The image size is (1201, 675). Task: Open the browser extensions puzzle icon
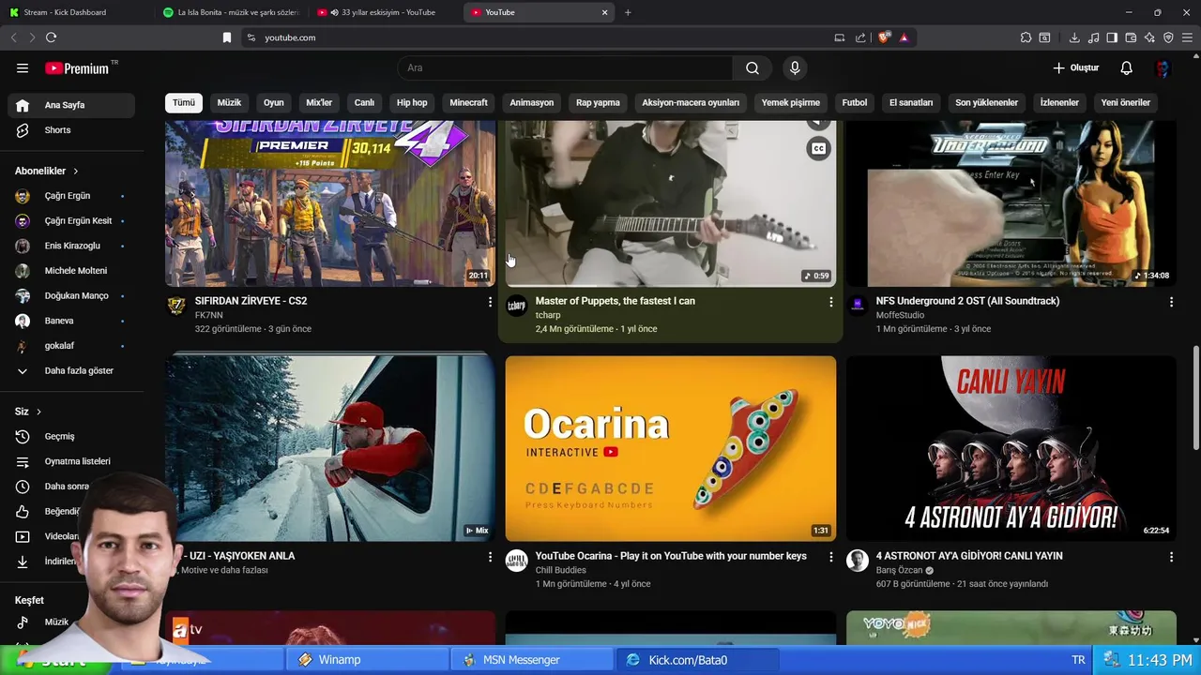(x=1026, y=37)
